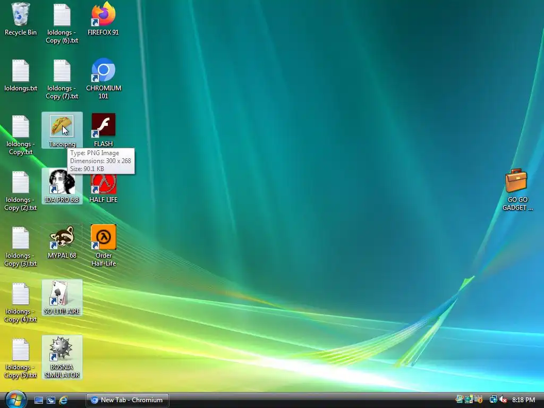The height and width of the screenshot is (408, 544).
Task: Click the 8:18 PM taskbar clock
Action: pyautogui.click(x=523, y=400)
